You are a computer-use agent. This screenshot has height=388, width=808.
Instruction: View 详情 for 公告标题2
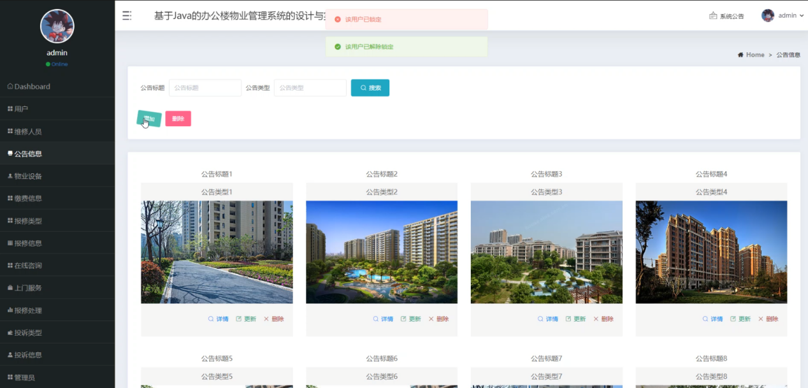coord(383,319)
